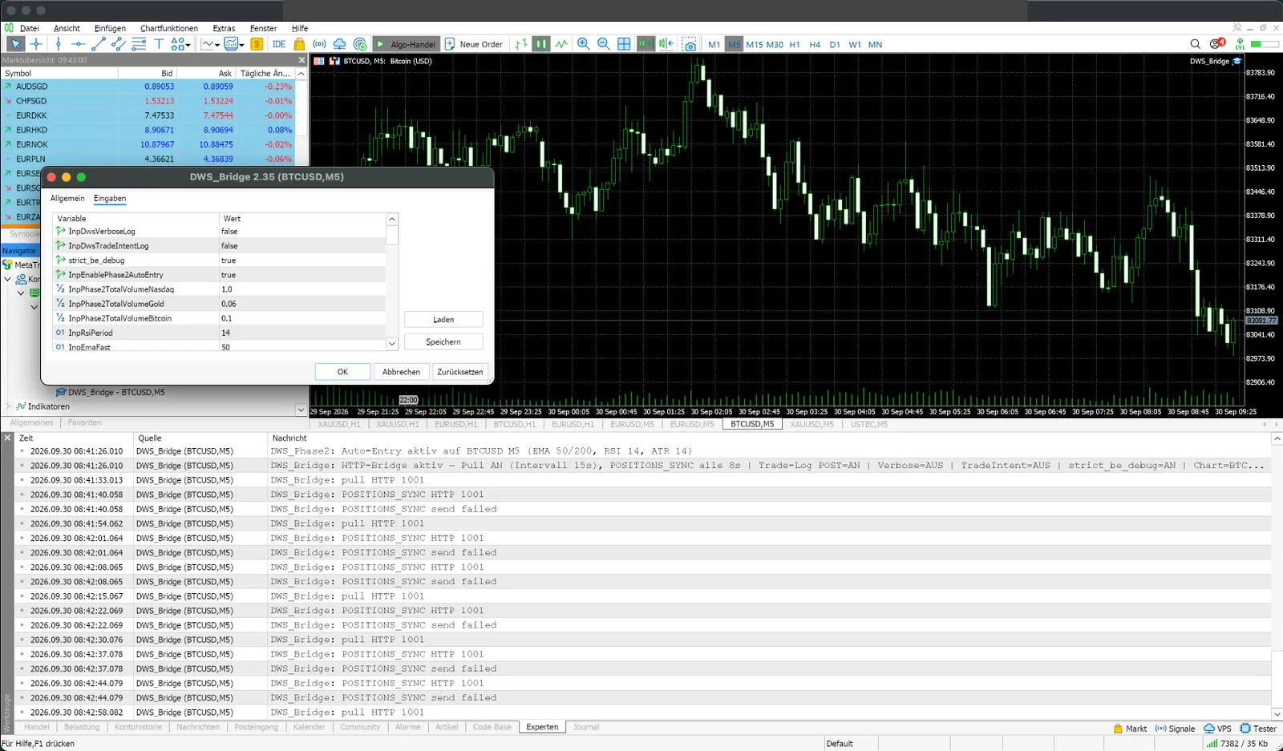Click the InpRsiPeriod value cell 14

tap(302, 333)
